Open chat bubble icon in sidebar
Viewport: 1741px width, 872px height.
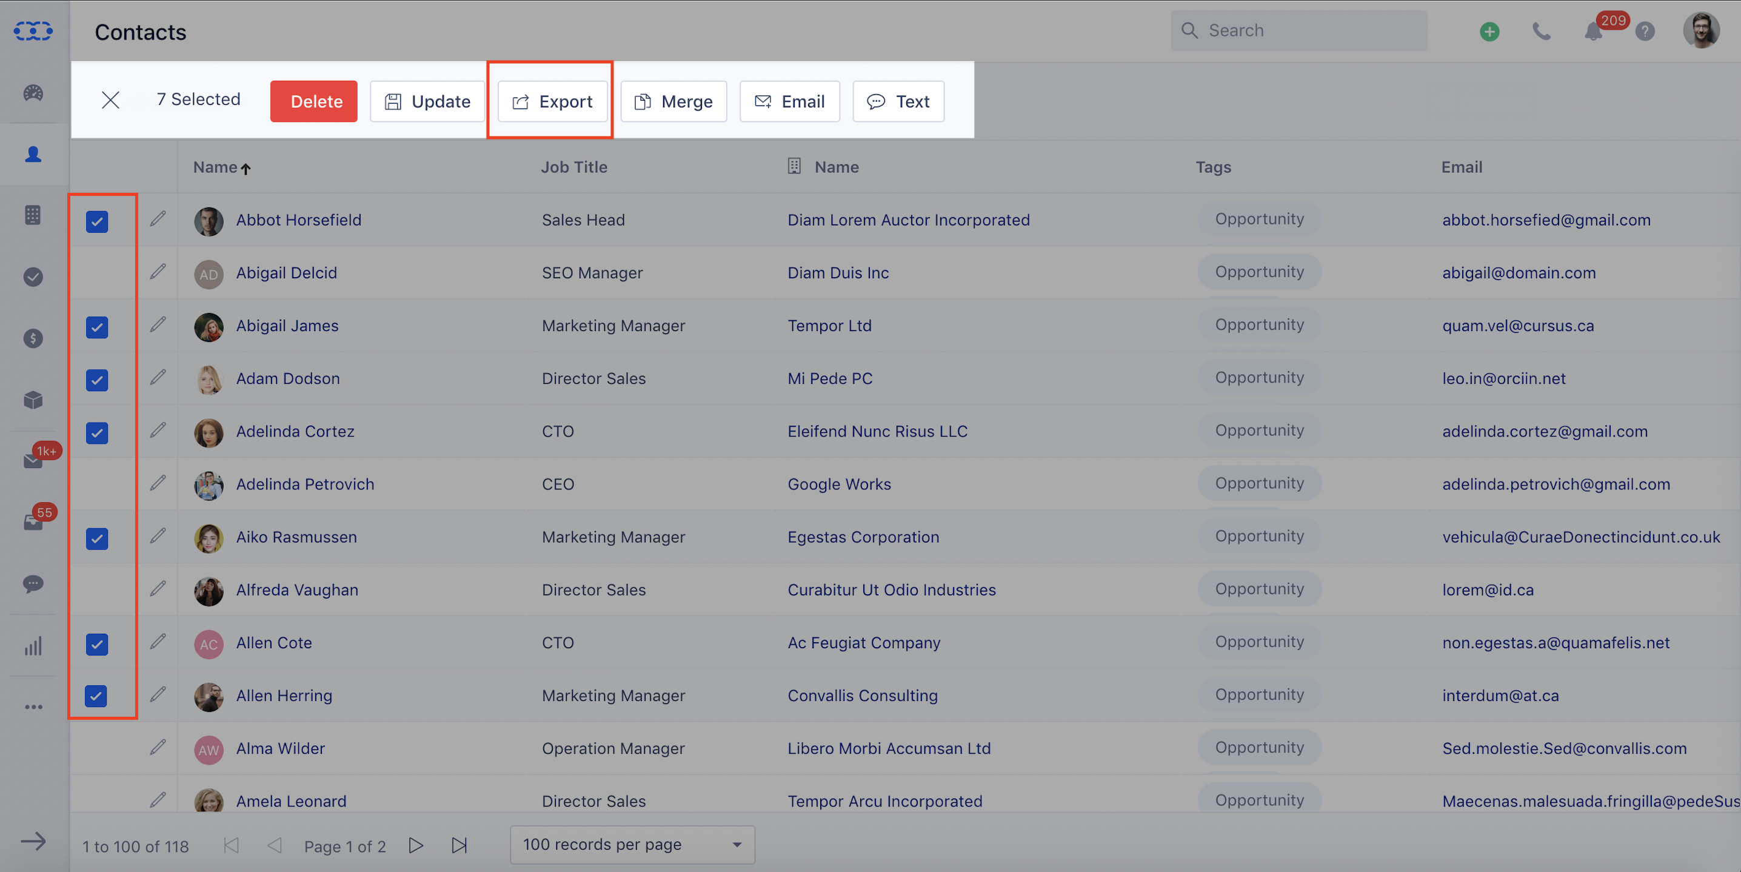[x=33, y=583]
